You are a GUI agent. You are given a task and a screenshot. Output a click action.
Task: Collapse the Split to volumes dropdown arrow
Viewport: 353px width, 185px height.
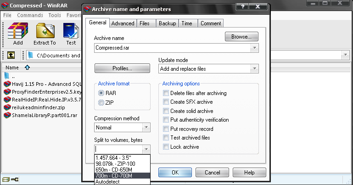coord(146,149)
